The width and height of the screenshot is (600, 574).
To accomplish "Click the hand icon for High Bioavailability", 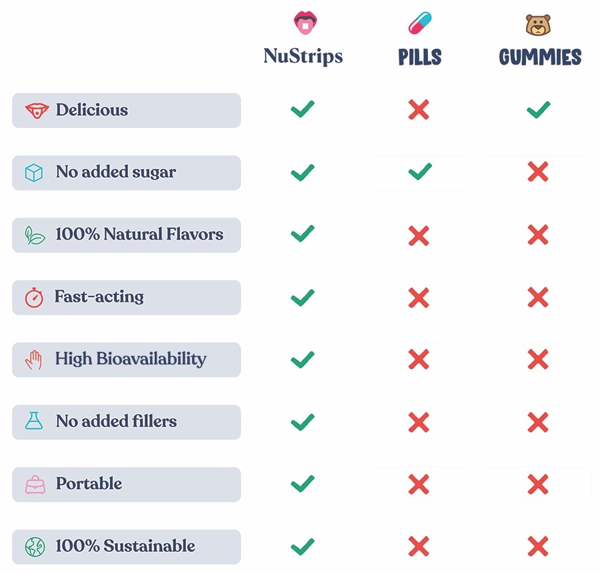I will click(x=34, y=360).
